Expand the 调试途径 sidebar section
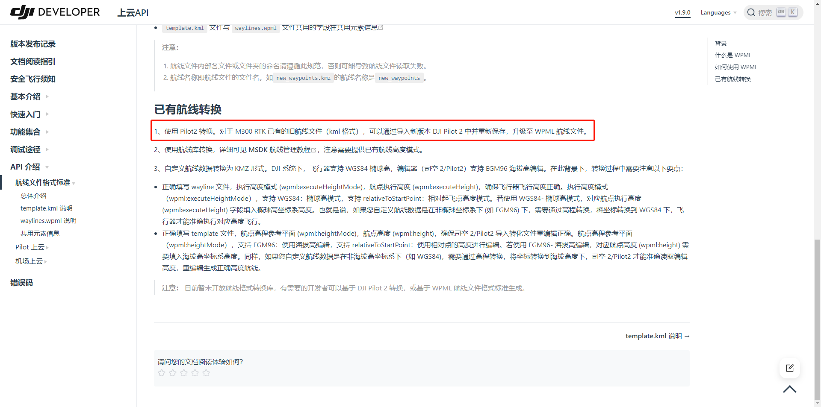 [29, 149]
